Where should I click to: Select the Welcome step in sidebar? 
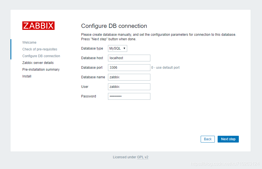(29, 43)
